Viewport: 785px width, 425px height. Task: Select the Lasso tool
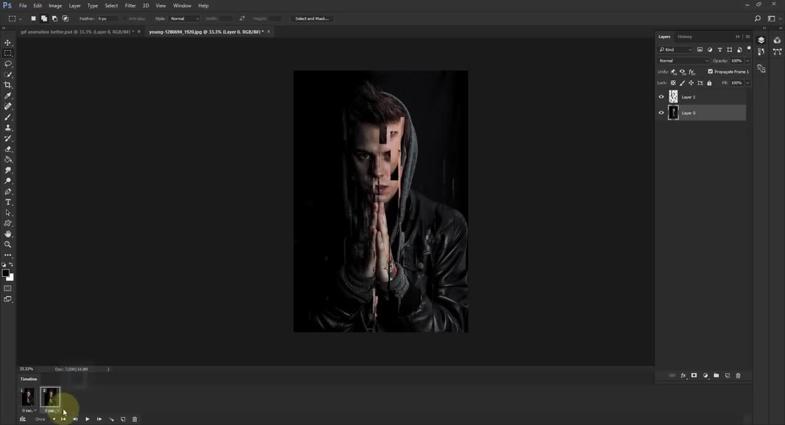(x=8, y=64)
